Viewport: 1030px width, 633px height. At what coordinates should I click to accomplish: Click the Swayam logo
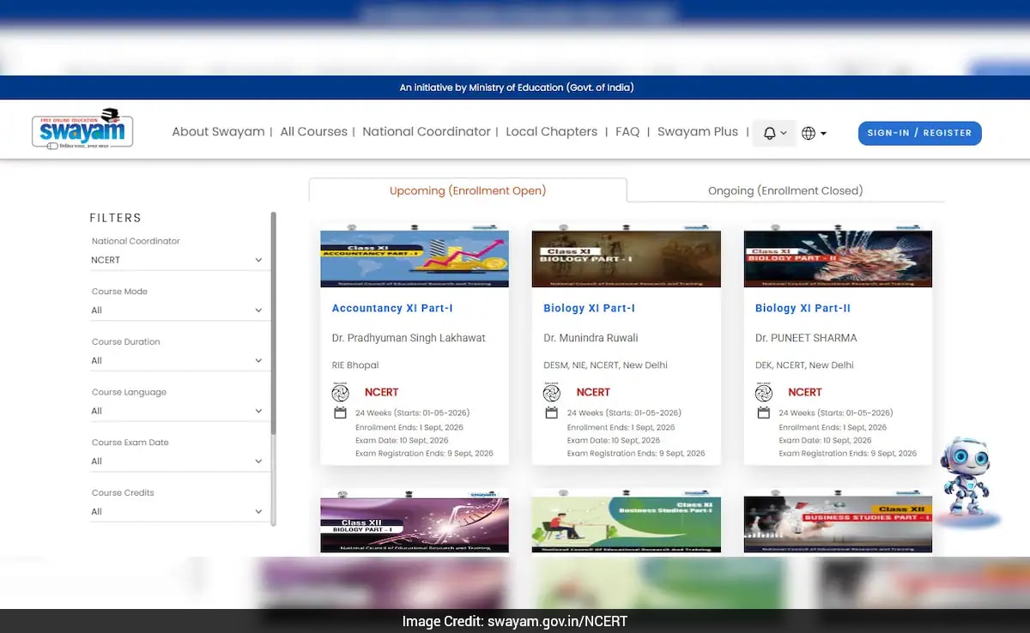(x=82, y=130)
